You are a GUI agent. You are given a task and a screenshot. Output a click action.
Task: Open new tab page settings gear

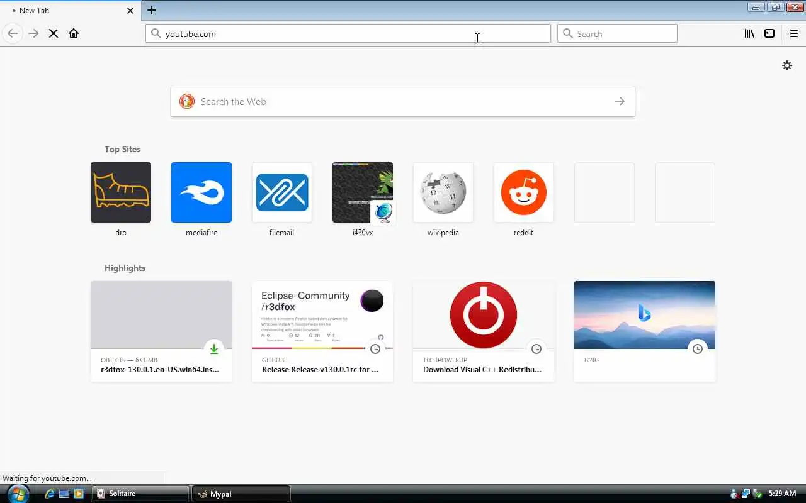787,65
